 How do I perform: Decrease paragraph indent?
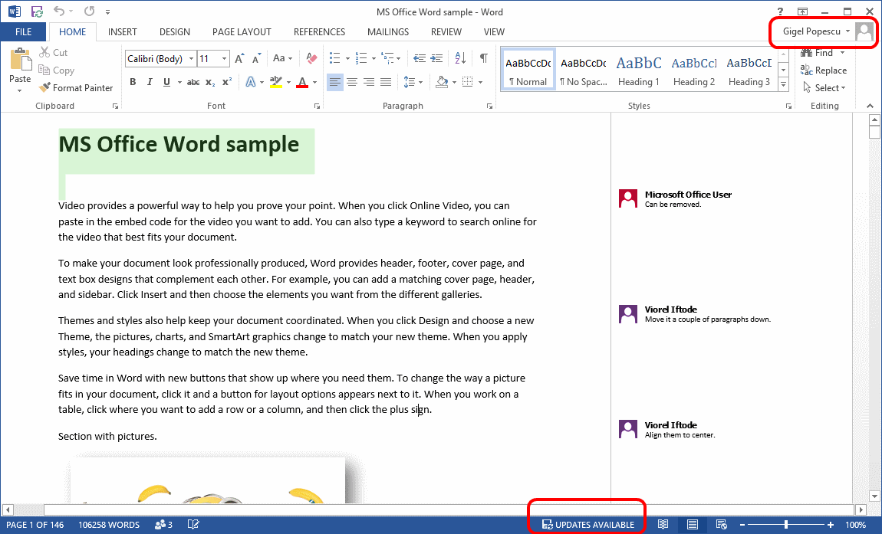pyautogui.click(x=419, y=58)
